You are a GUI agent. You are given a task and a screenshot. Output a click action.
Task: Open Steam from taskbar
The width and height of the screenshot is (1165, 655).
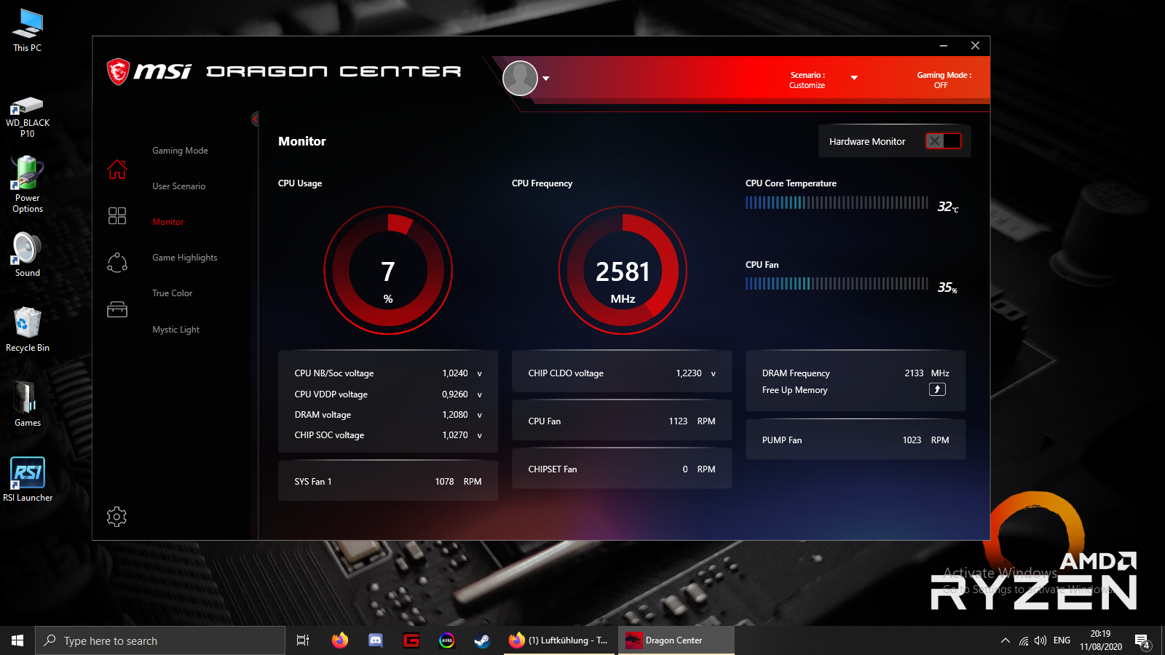[x=482, y=640]
